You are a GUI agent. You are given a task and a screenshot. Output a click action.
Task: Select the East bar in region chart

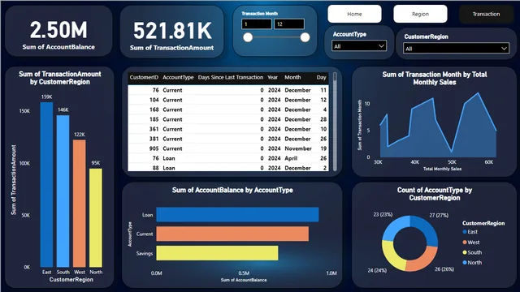click(46, 184)
